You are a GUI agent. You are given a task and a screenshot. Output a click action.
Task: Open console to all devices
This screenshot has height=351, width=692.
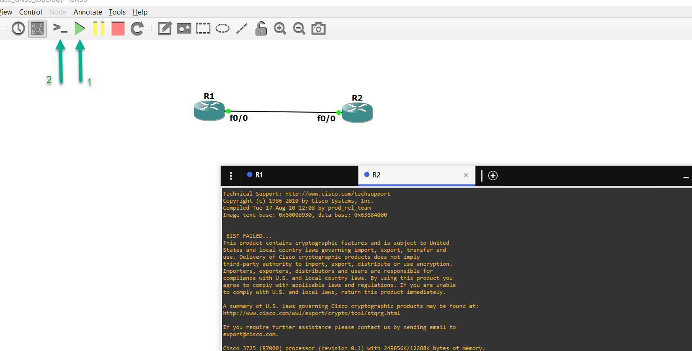coord(60,29)
